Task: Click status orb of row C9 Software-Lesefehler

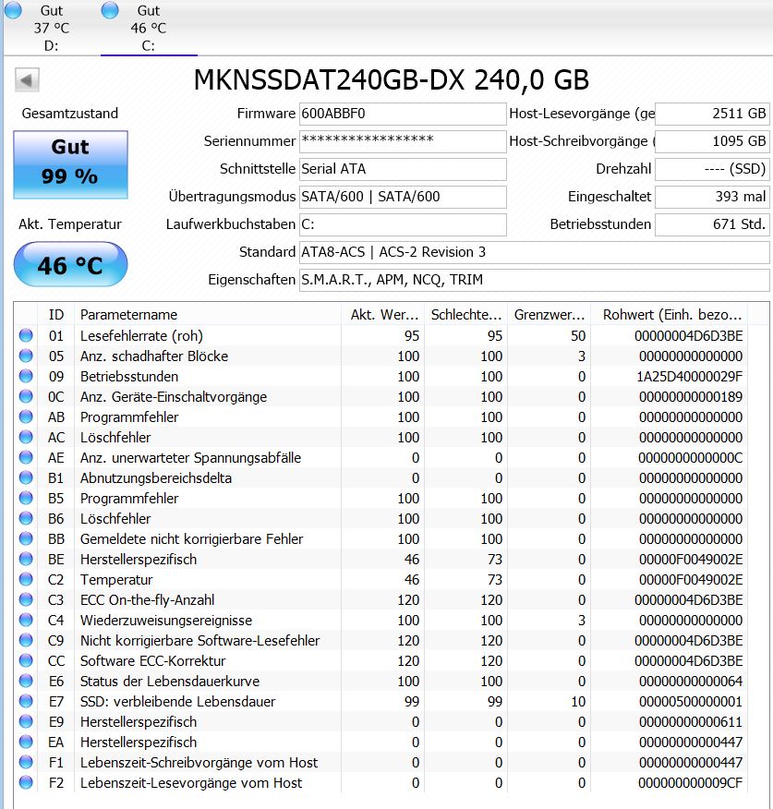Action: pos(26,640)
